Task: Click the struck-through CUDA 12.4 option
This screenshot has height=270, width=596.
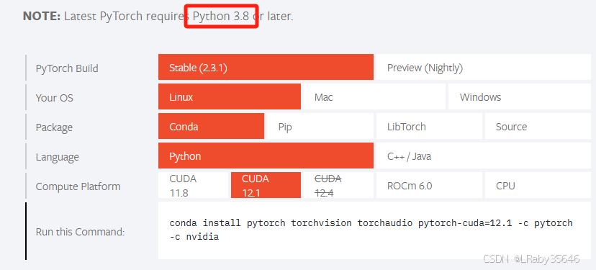Action: point(338,185)
